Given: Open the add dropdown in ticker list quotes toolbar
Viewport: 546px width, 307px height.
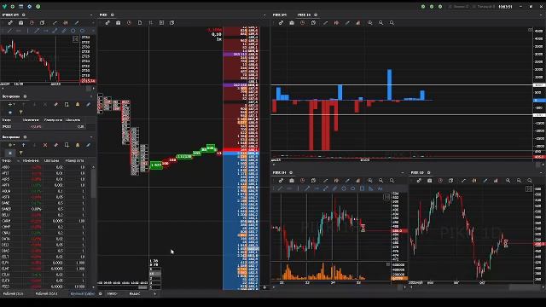Looking at the screenshot, I should 11,145.
